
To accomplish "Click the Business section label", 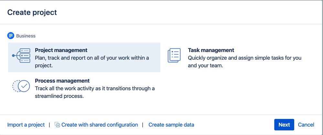I will point(26,36).
